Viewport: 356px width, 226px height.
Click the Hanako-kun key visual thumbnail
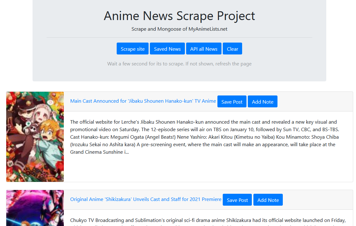point(35,137)
